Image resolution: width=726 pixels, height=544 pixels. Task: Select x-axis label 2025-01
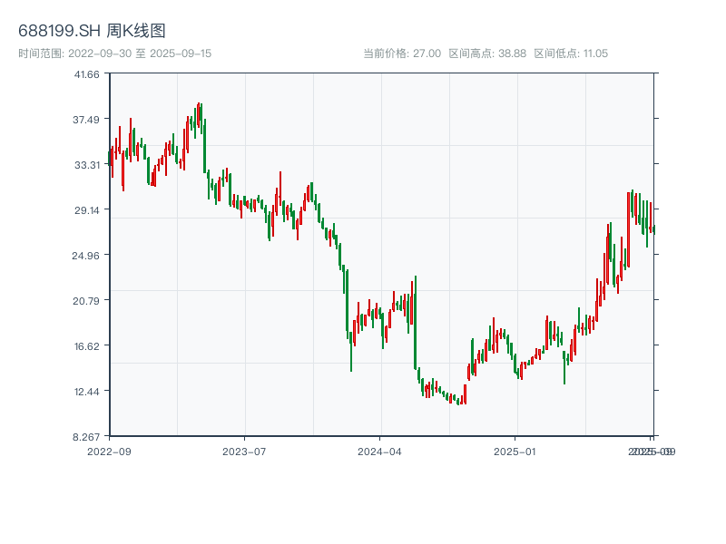pos(515,452)
